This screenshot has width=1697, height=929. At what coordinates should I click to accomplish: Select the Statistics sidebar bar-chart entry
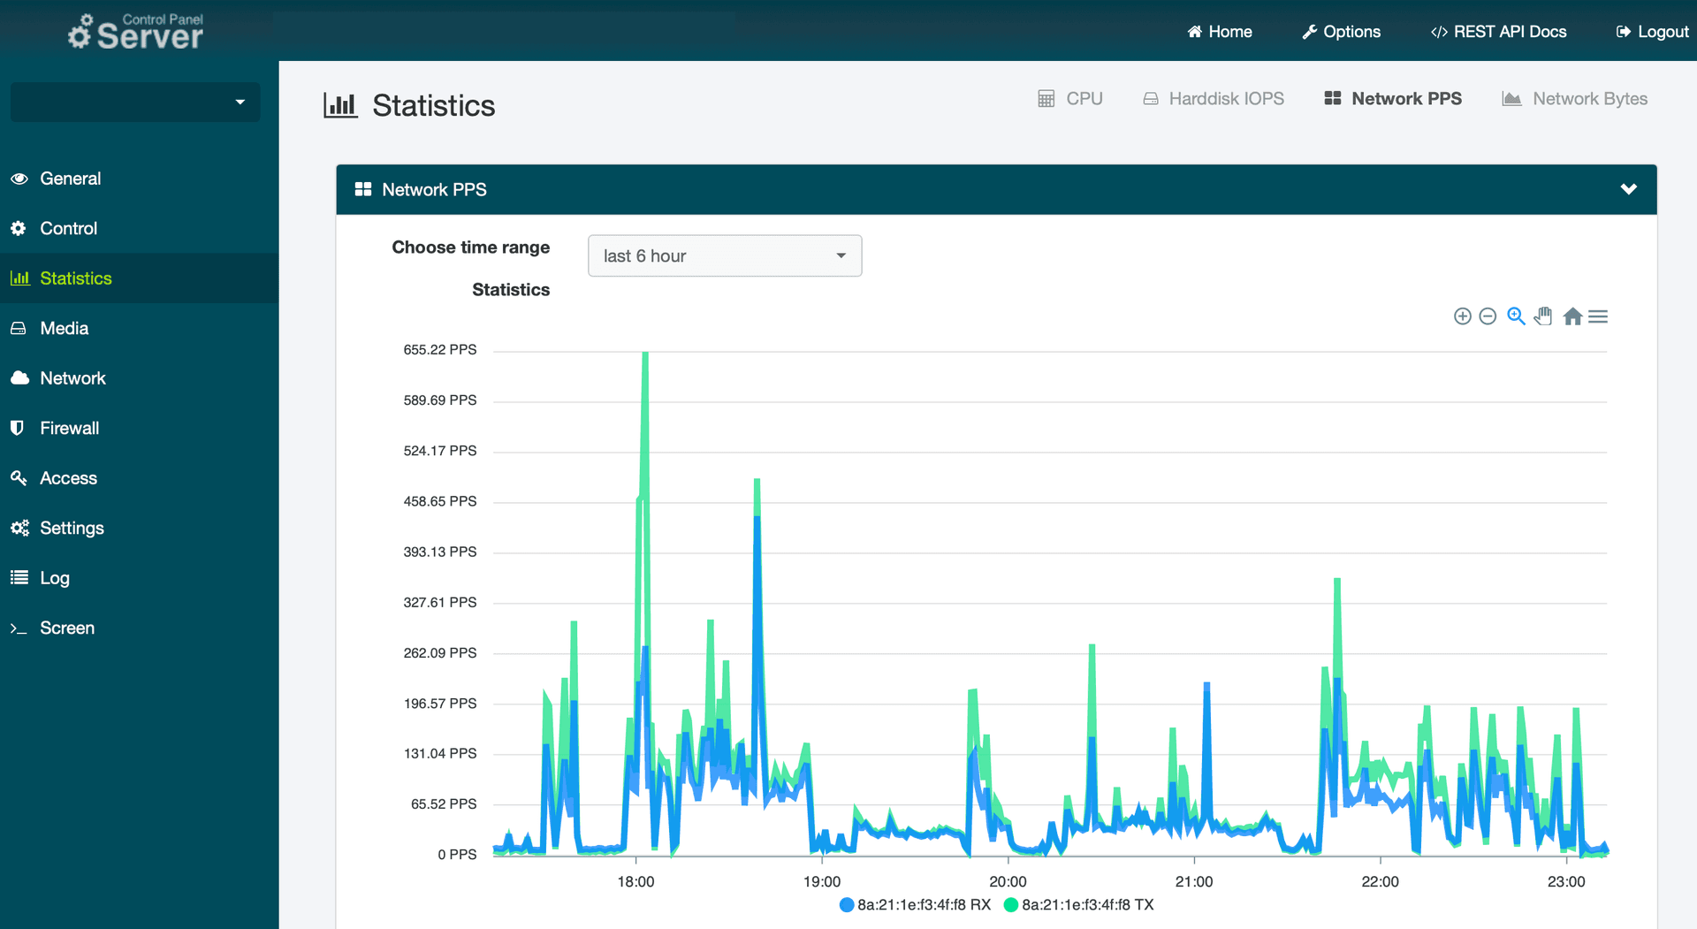(76, 278)
